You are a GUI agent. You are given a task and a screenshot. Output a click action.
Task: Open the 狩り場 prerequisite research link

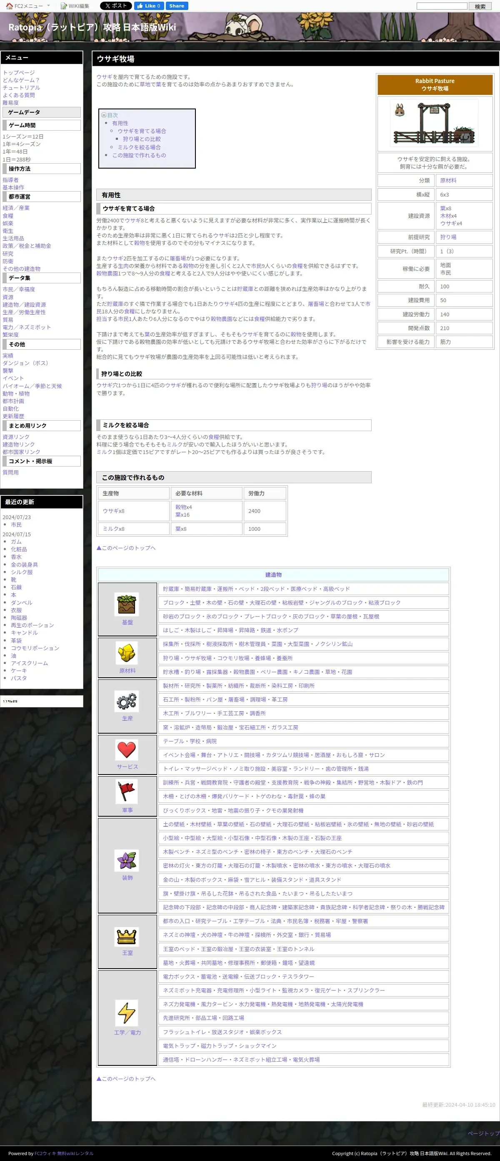(x=448, y=237)
